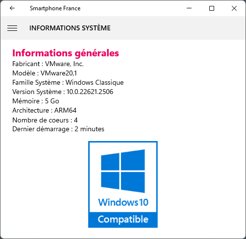246x239 pixels.
Task: Click the Architecture ARM64 line
Action: pos(44,110)
